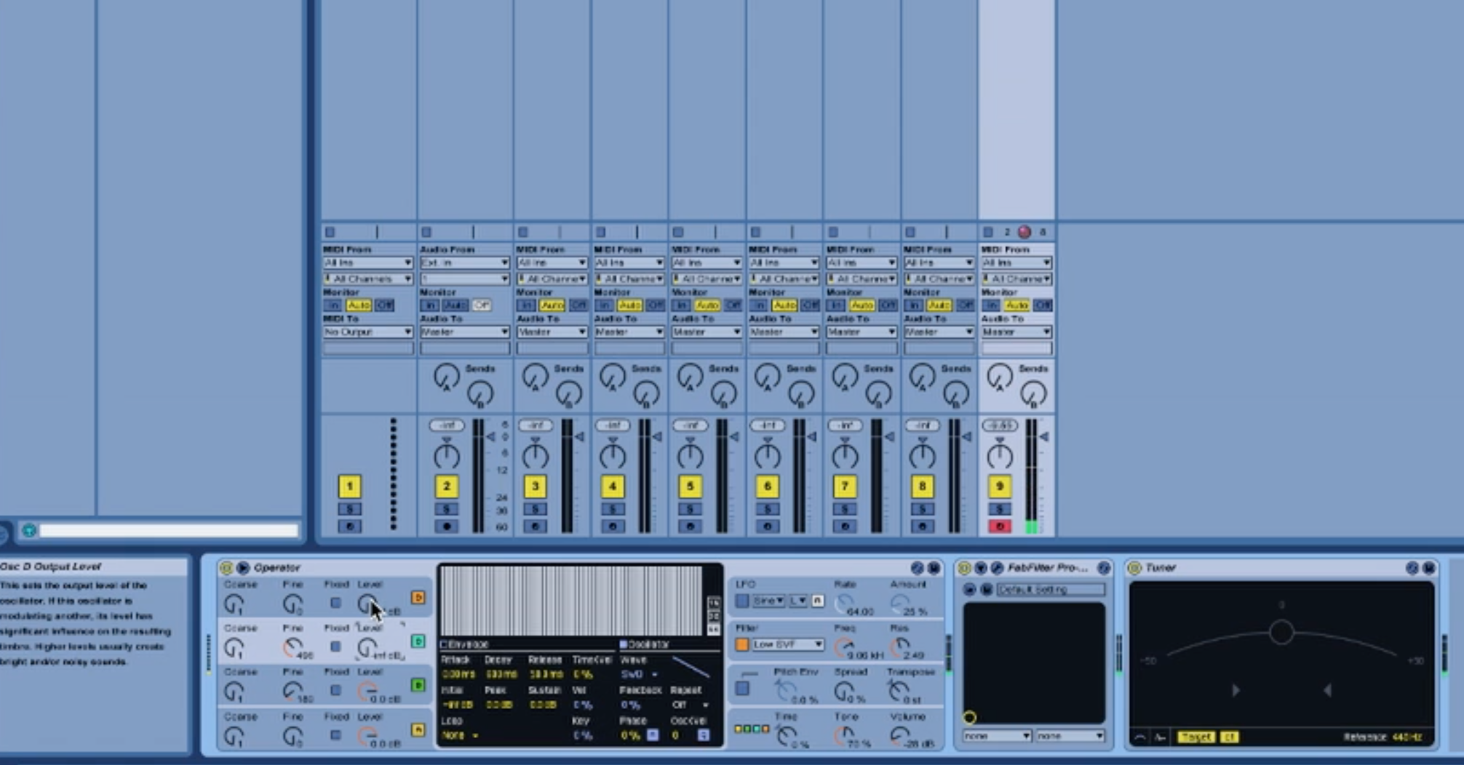1464x765 pixels.
Task: Toggle Operator filter orange switch
Action: [x=741, y=644]
